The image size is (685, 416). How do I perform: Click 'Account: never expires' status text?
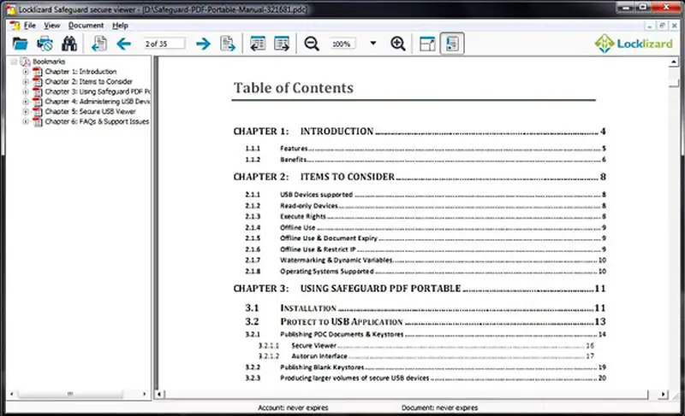click(293, 407)
